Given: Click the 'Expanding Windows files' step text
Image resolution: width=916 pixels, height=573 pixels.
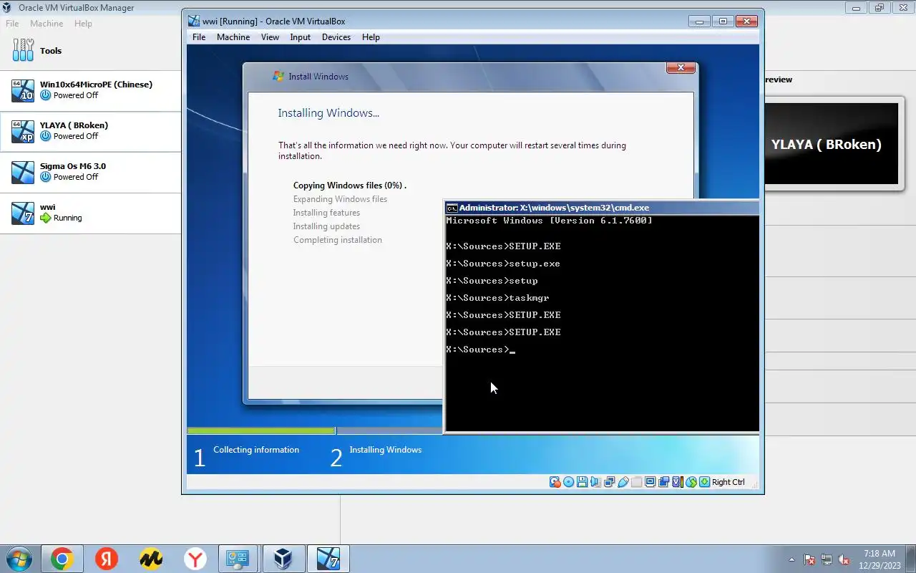Looking at the screenshot, I should pos(340,199).
